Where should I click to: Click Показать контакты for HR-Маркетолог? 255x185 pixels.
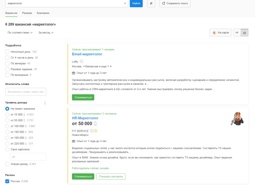tap(111, 177)
